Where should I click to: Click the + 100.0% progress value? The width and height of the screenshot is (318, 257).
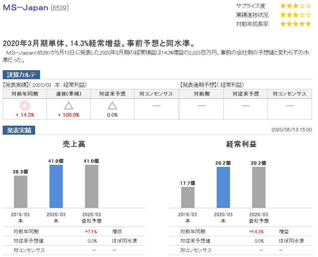click(x=69, y=115)
